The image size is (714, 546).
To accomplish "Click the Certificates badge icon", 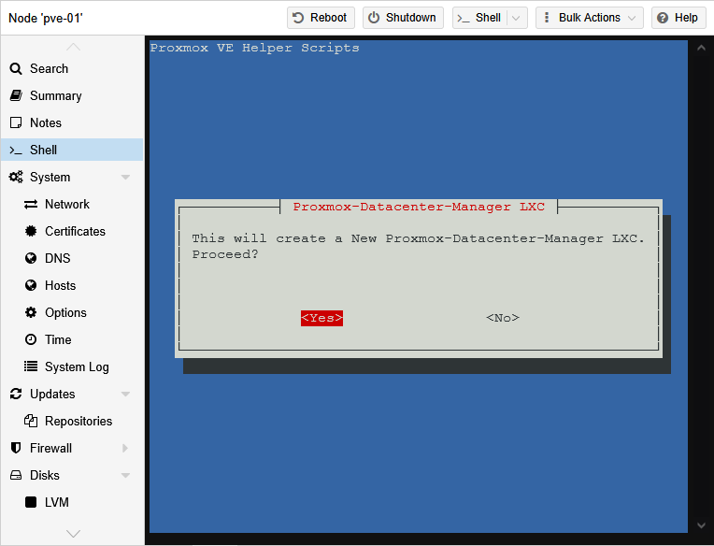I will click(x=31, y=231).
